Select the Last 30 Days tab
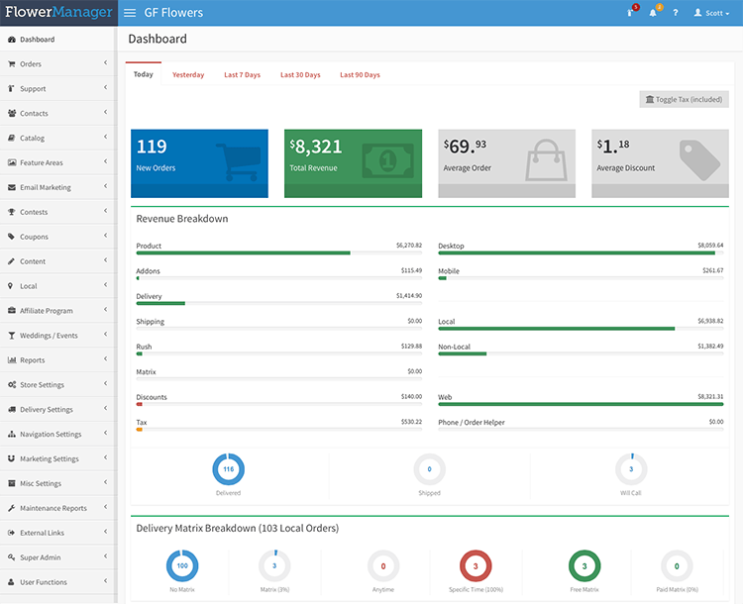Screen dimensions: 743x604 click(x=300, y=75)
